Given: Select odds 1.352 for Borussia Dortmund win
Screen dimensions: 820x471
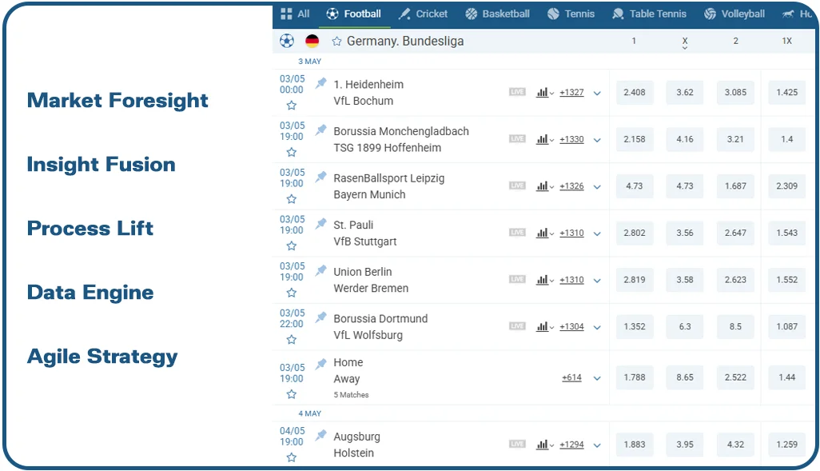Looking at the screenshot, I should point(634,326).
